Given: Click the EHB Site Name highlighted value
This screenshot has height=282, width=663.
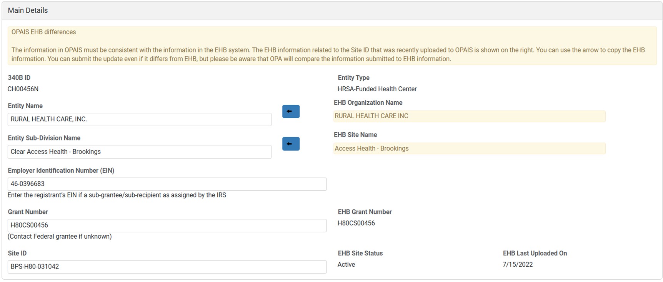Looking at the screenshot, I should coord(469,148).
